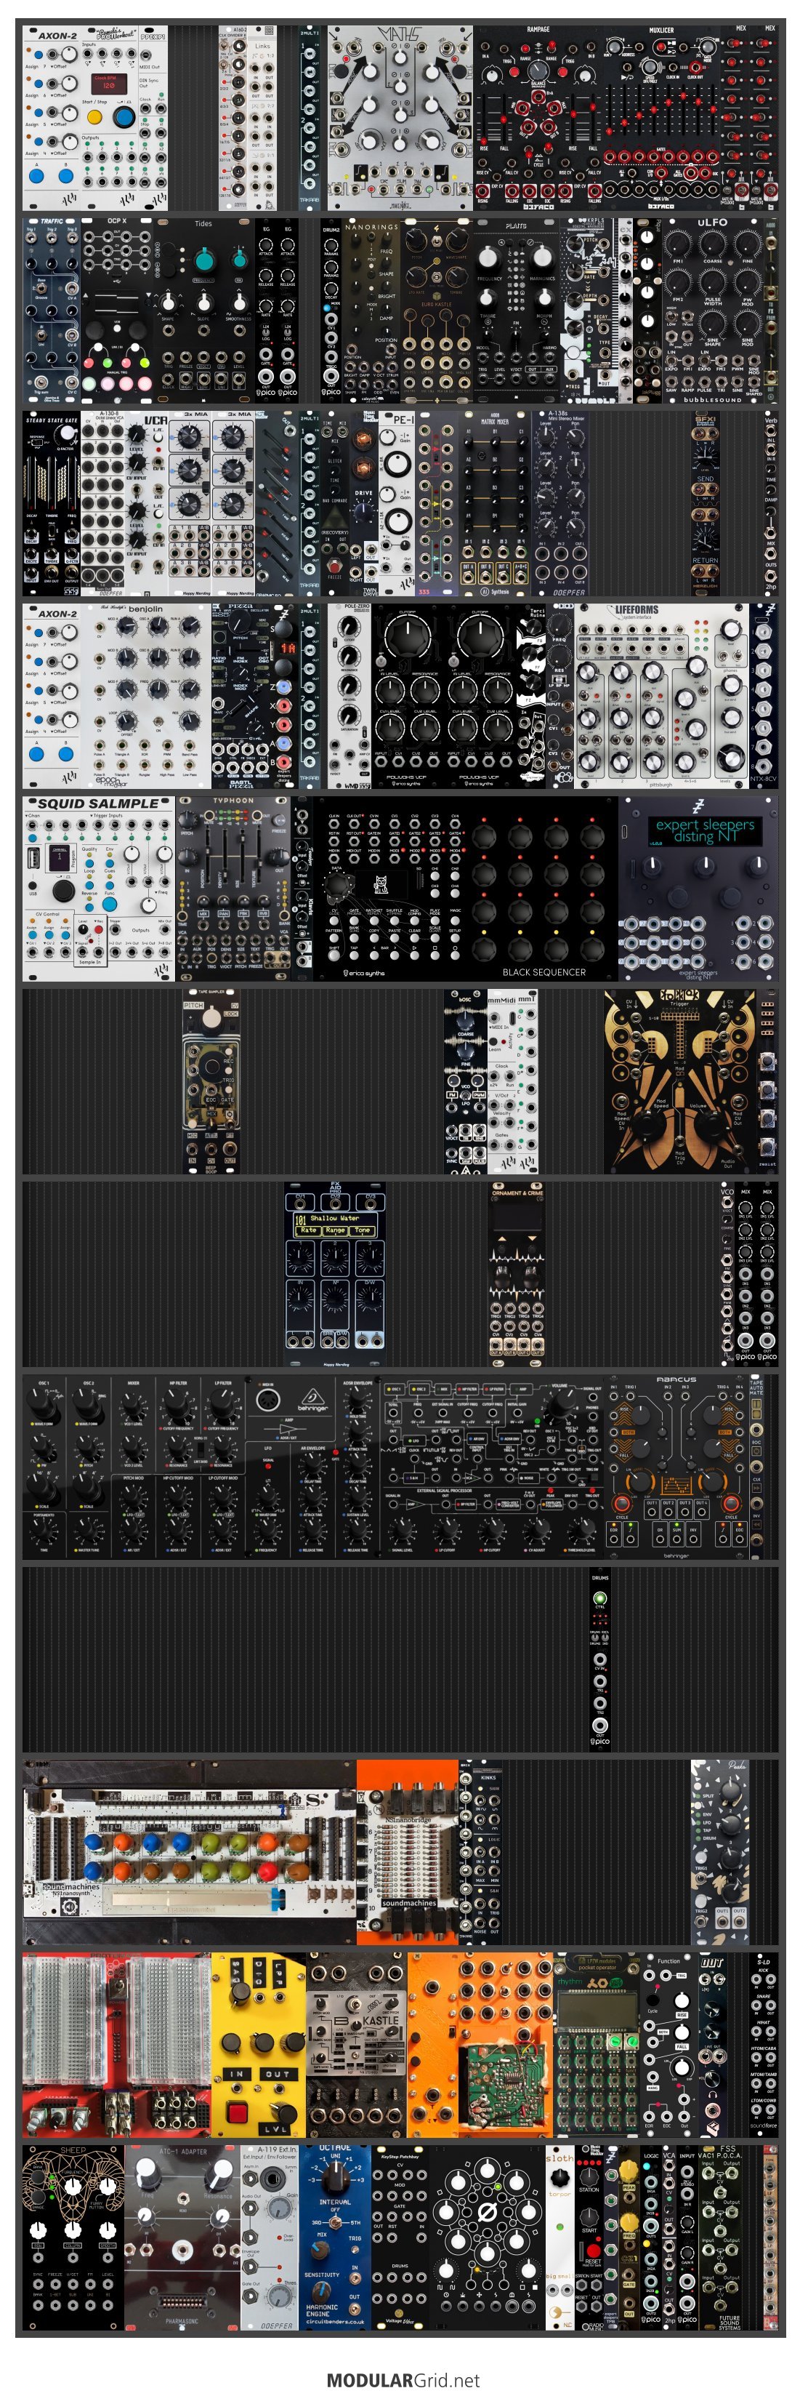Viewport: 808px width, 2396px height.
Task: Select the AXON-2 module in the top row
Action: pos(52,118)
